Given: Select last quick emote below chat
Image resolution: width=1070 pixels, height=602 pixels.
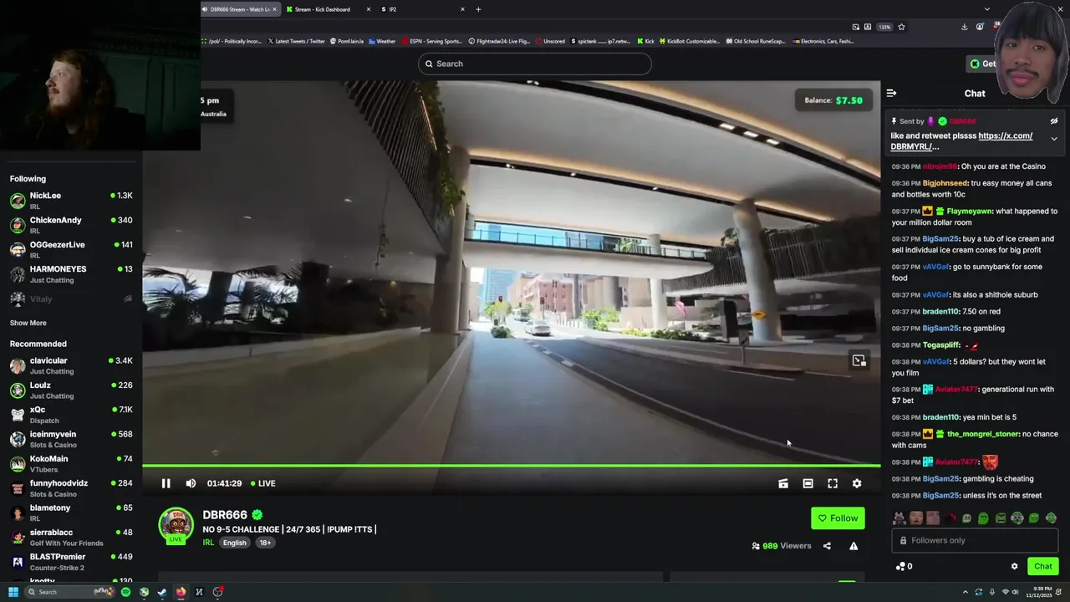Looking at the screenshot, I should [1051, 518].
